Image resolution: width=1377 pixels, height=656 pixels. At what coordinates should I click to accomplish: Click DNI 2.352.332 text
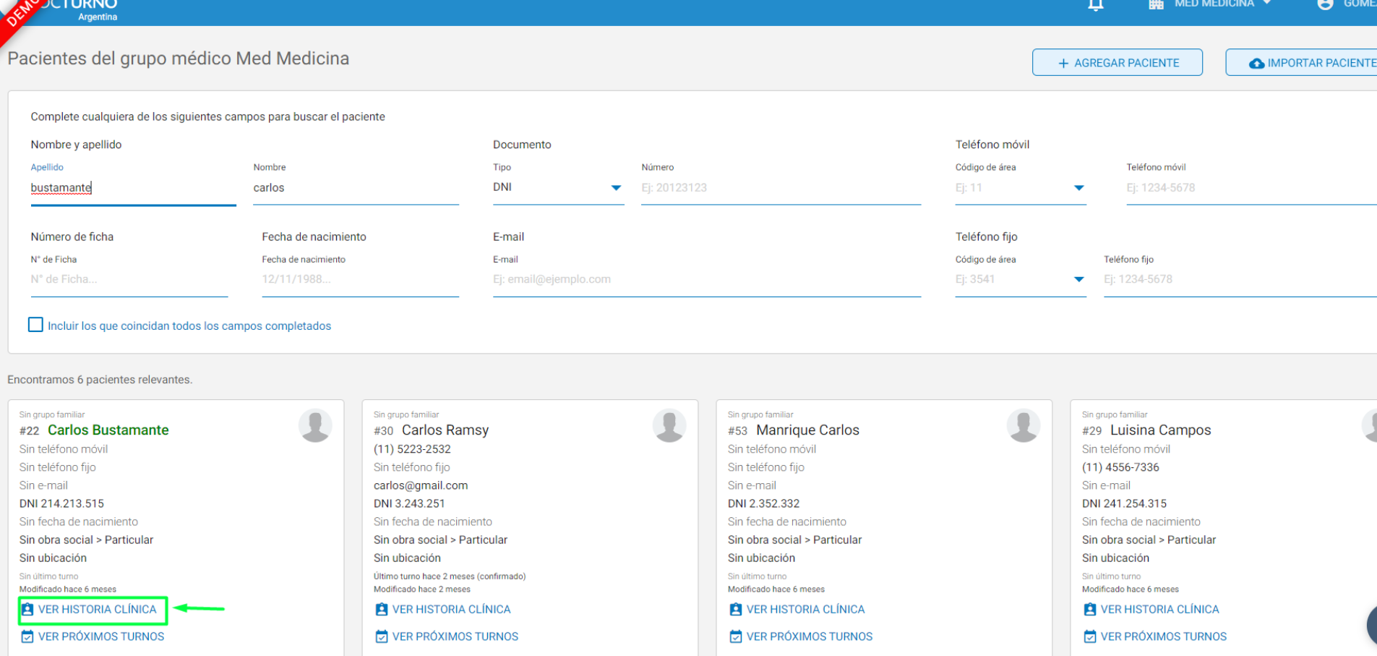(x=763, y=503)
